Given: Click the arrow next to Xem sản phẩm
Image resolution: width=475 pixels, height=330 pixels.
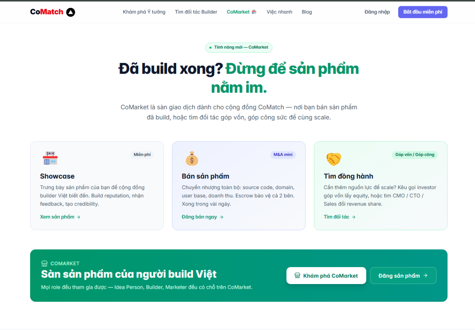Looking at the screenshot, I should tap(78, 217).
